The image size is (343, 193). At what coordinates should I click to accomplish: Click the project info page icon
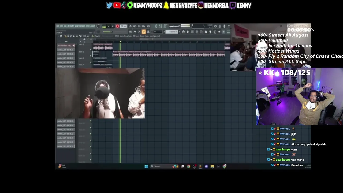click(x=206, y=32)
